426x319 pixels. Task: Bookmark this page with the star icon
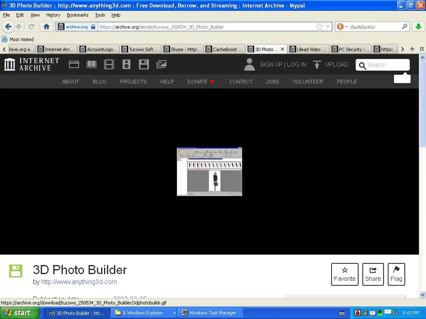319,27
